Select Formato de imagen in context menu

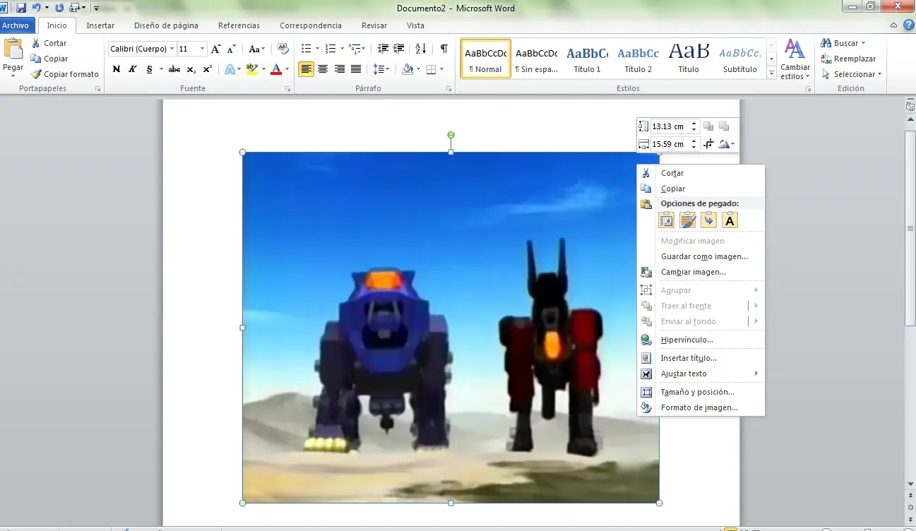[701, 407]
